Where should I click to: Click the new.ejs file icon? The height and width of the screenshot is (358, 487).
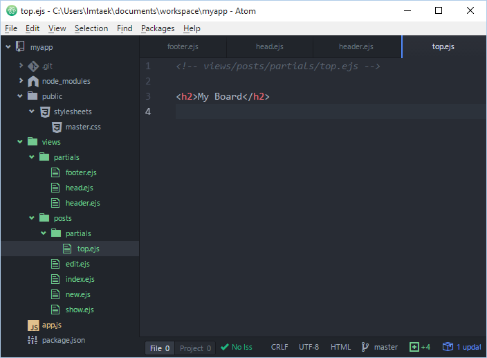[55, 294]
